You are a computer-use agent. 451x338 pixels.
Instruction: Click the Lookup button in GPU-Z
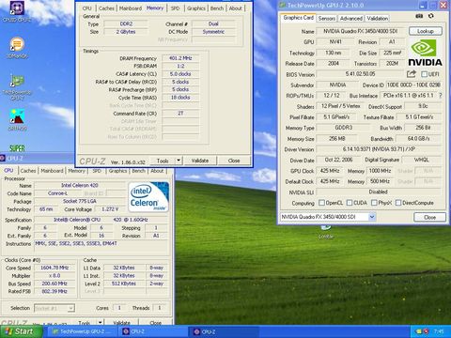(426, 31)
